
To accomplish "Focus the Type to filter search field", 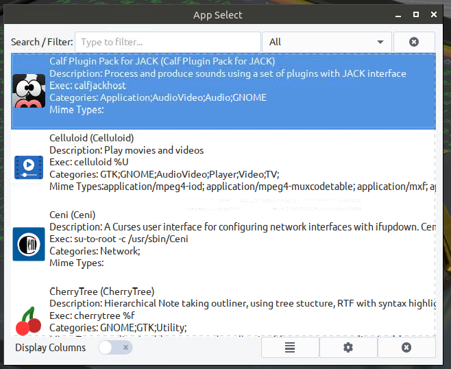I will 168,42.
